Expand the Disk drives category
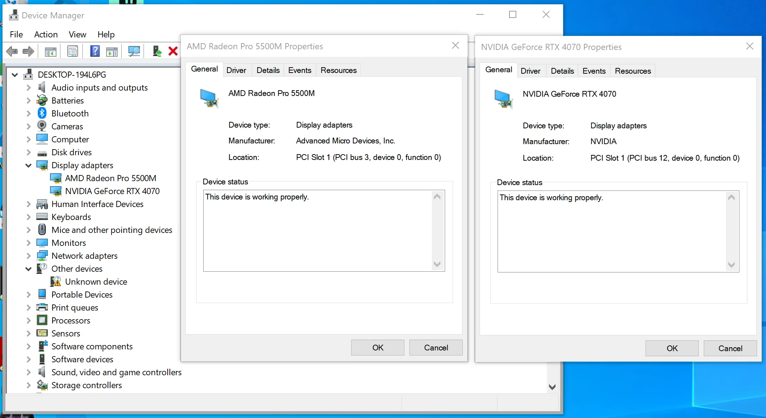The image size is (766, 418). point(28,152)
